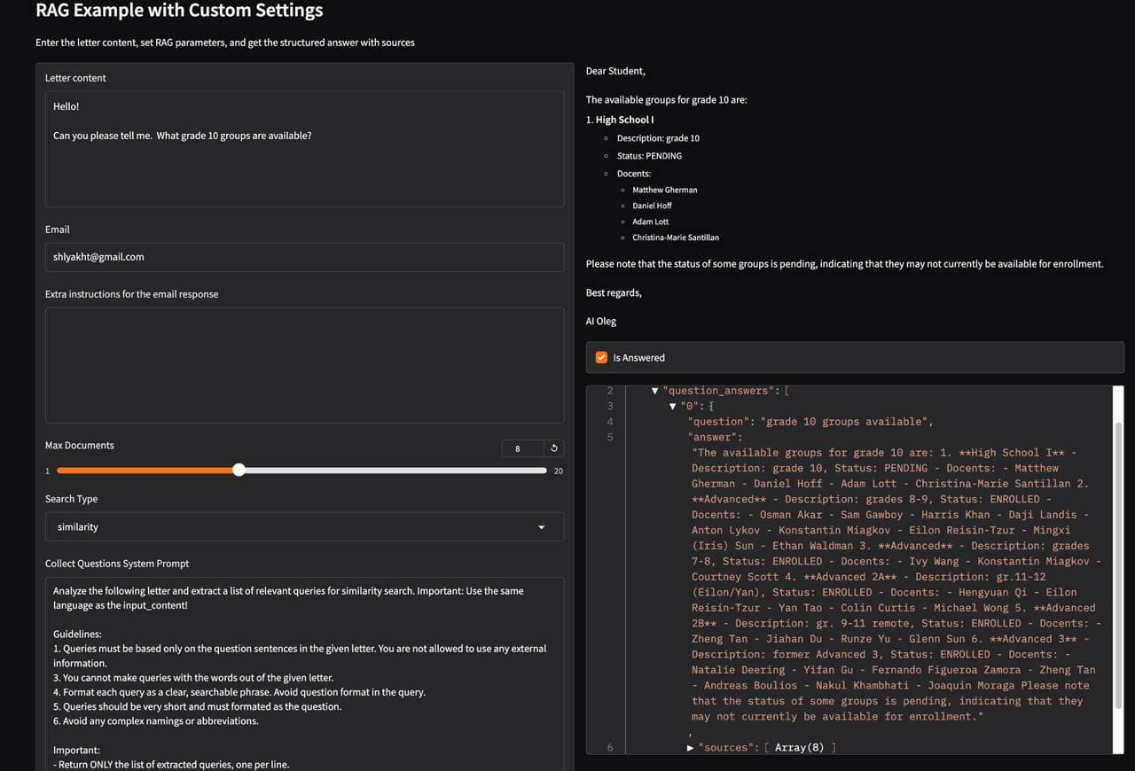
Task: Click the Max Documents slider handle
Action: pos(239,470)
